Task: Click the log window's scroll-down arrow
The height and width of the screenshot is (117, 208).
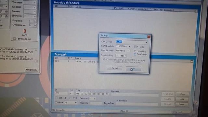Action: (x=36, y=64)
